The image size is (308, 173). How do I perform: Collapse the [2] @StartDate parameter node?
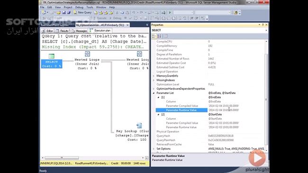(x=159, y=114)
